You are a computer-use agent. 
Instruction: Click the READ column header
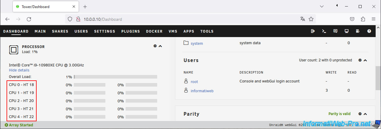[352, 72]
